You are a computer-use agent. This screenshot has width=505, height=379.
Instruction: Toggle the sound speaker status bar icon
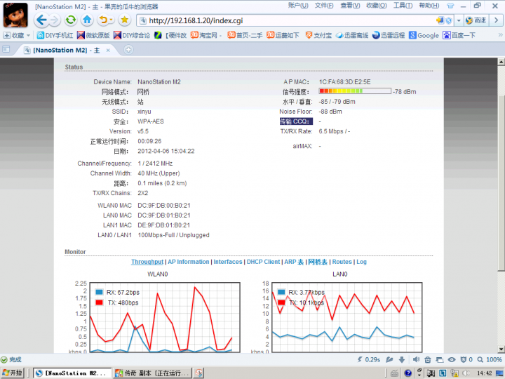click(416, 359)
